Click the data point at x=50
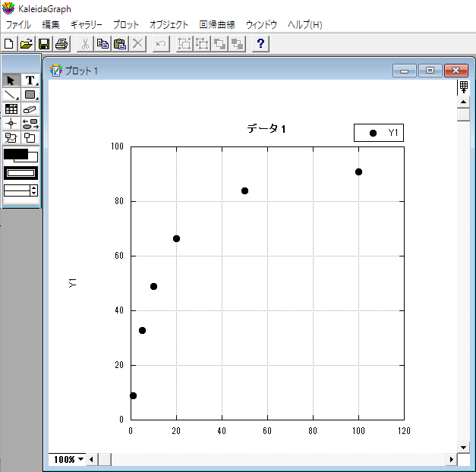 244,190
